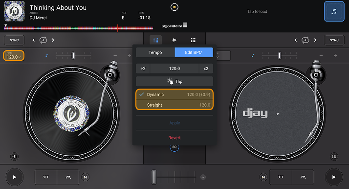The width and height of the screenshot is (349, 189).
Task: Decrease left deck tempo with minus
Action: pos(115,55)
